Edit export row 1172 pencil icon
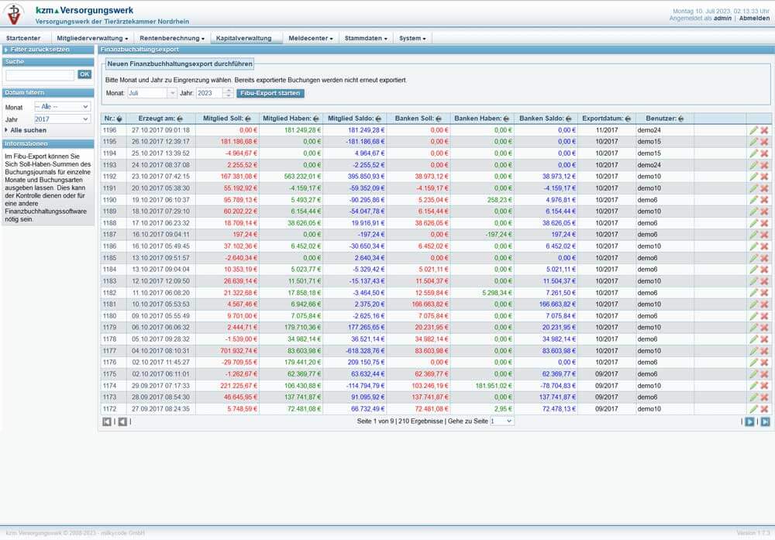Image resolution: width=775 pixels, height=540 pixels. click(x=753, y=408)
